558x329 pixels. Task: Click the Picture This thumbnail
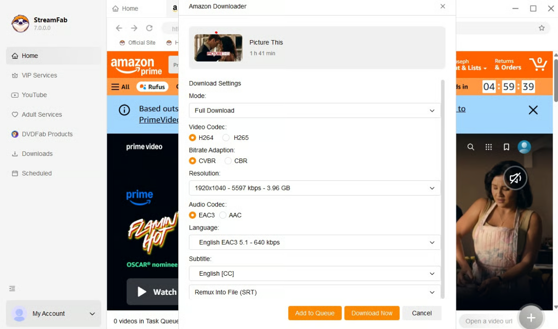coord(218,48)
